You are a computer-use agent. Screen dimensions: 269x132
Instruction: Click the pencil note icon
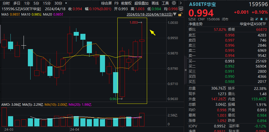click(x=257, y=19)
